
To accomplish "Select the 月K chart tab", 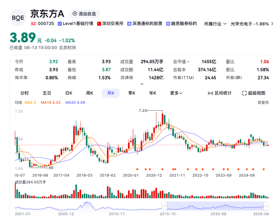I will tap(110, 93).
